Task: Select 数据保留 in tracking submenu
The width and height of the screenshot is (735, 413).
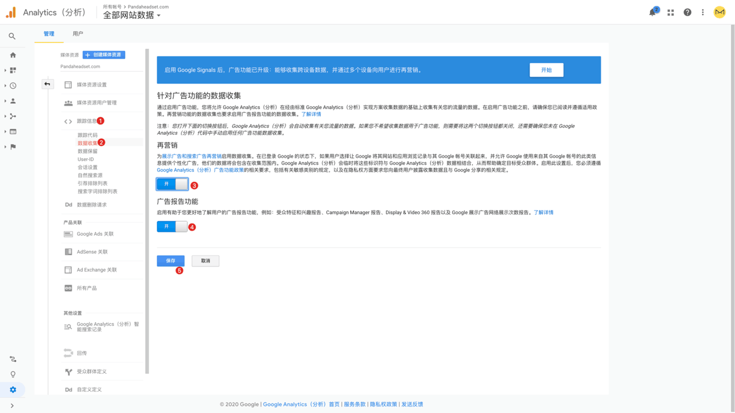Action: tap(87, 151)
